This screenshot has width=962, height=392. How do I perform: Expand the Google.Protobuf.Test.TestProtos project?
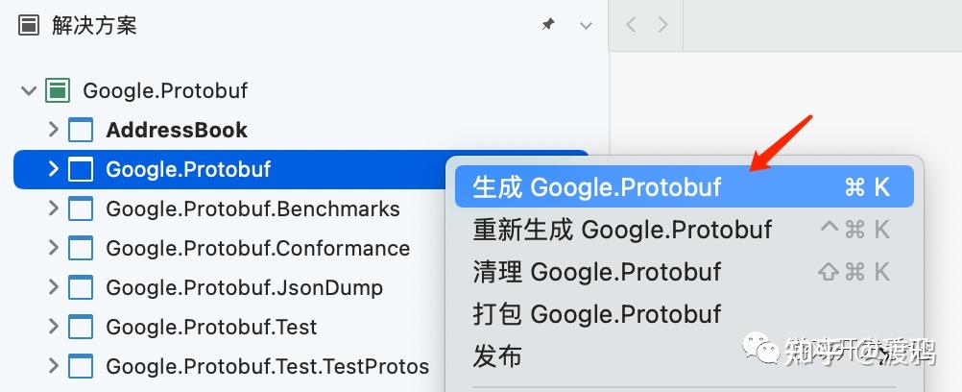point(54,366)
